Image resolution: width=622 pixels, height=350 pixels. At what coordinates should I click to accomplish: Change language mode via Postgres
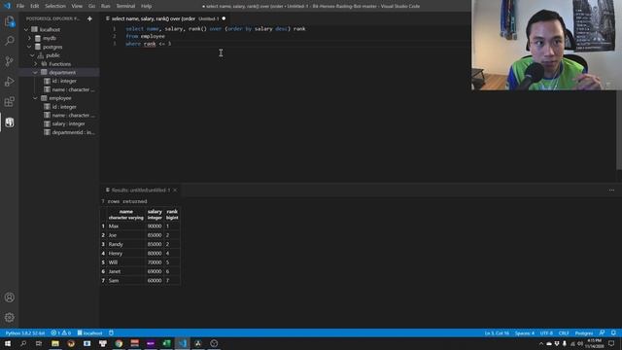click(583, 332)
